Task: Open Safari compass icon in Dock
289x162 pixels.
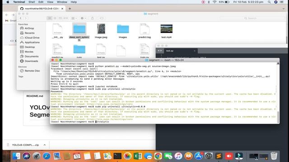Action: pos(47,156)
